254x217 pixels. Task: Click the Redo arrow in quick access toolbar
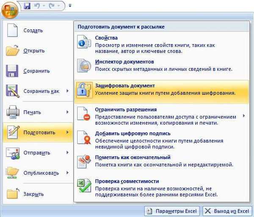click(52, 6)
